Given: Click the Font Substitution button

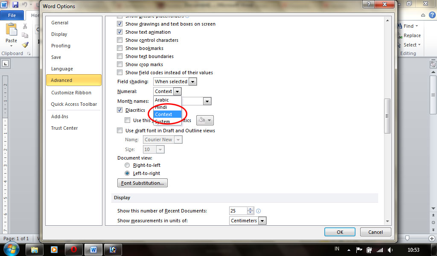Looking at the screenshot, I should click(x=143, y=183).
